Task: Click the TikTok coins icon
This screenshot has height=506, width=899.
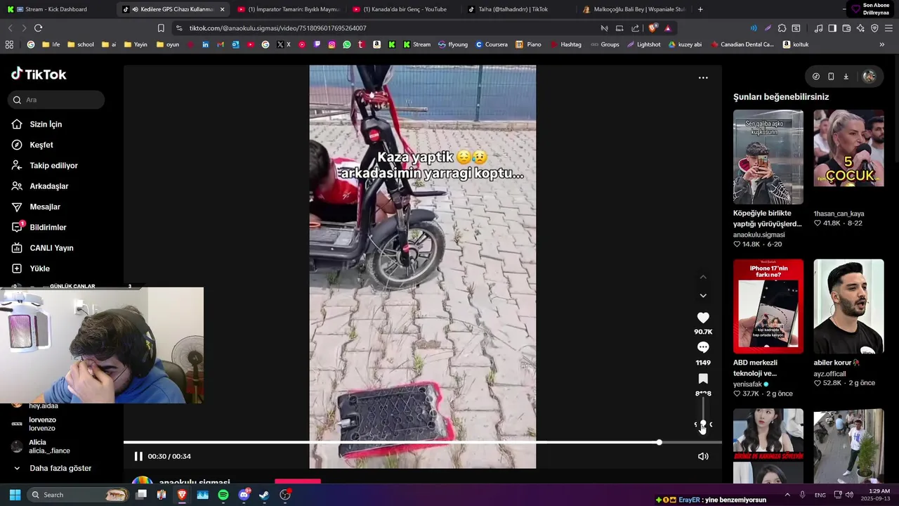Action: pyautogui.click(x=815, y=77)
